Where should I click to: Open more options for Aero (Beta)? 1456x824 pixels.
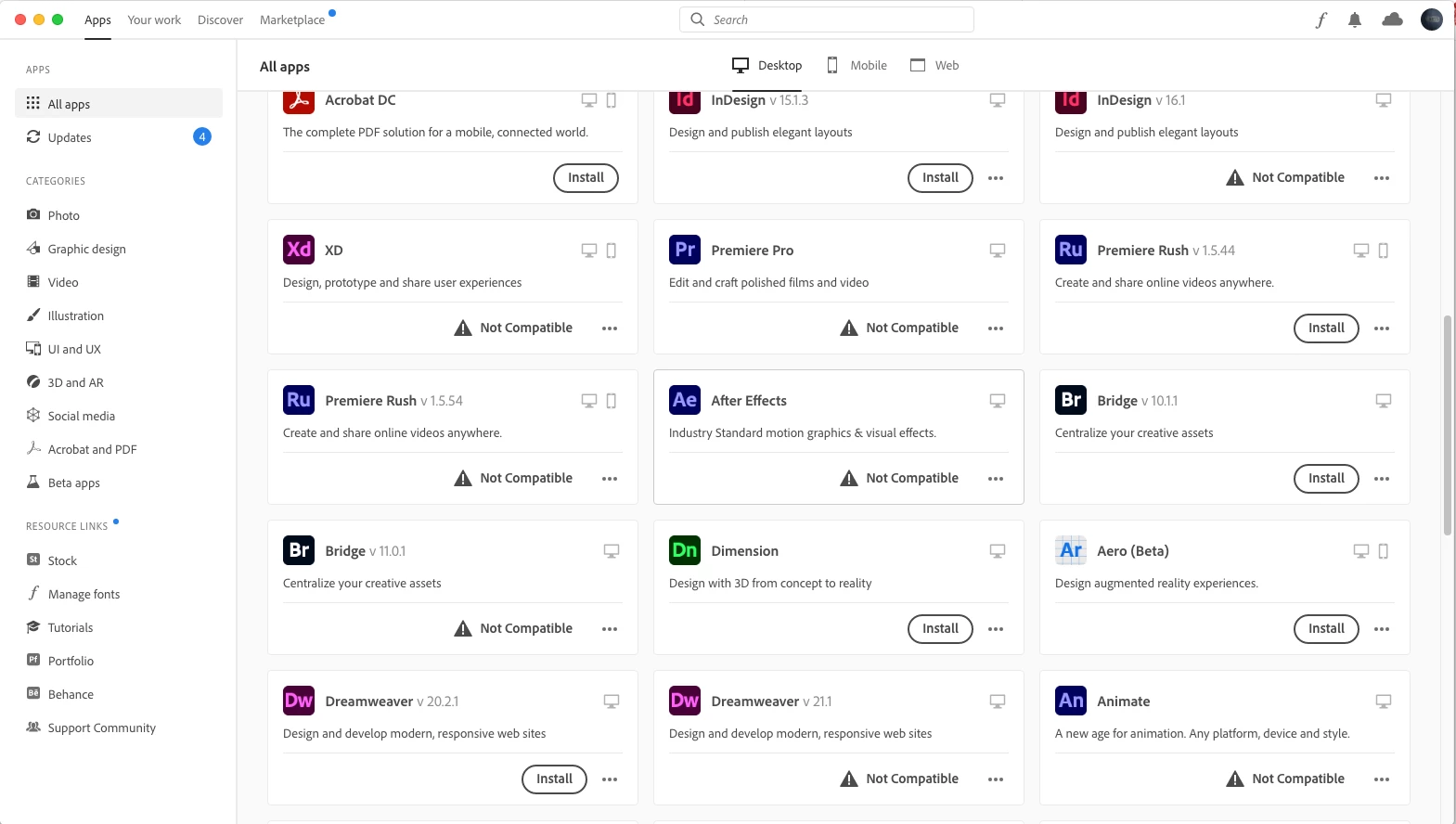[x=1382, y=629]
